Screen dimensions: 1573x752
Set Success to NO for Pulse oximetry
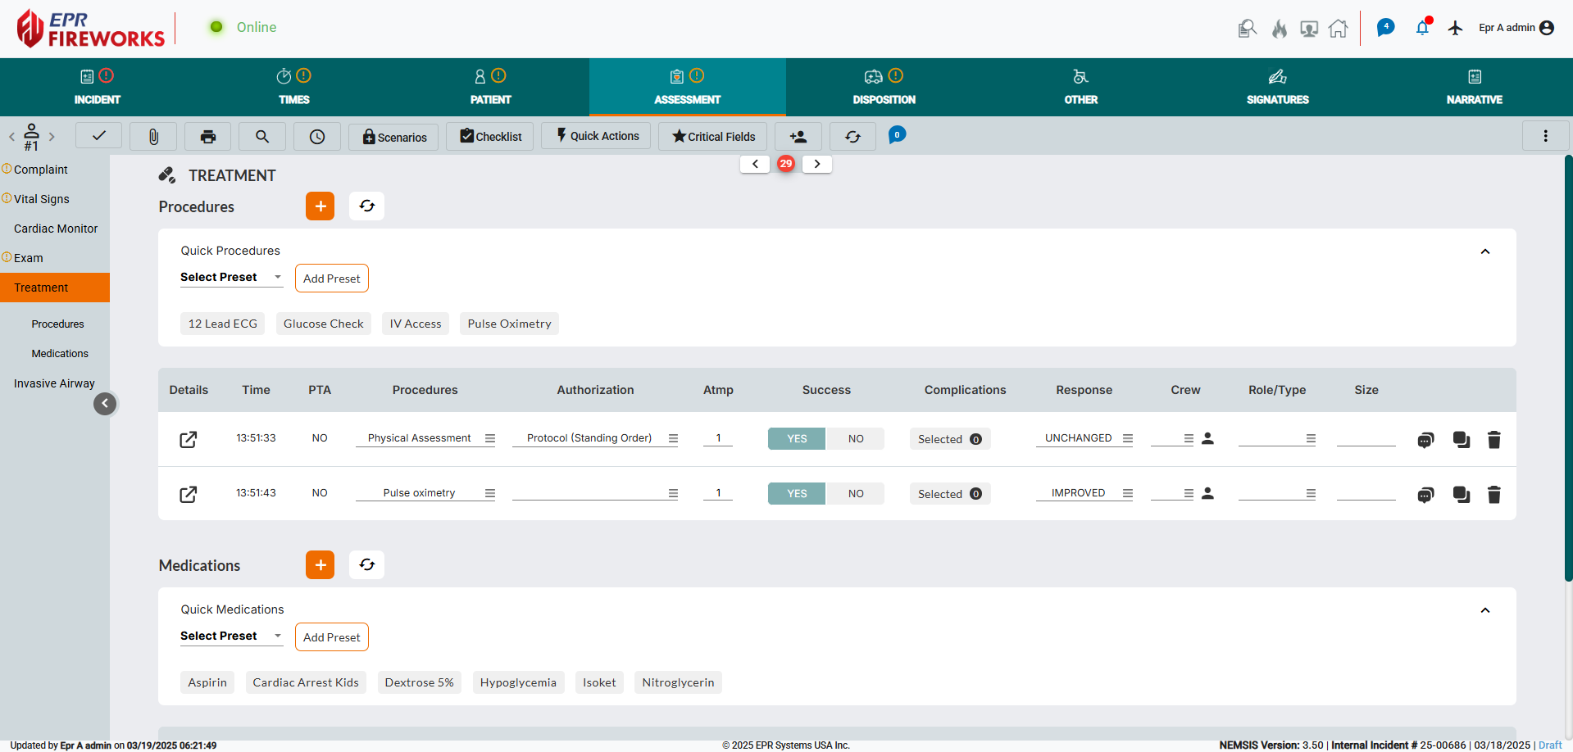click(856, 493)
